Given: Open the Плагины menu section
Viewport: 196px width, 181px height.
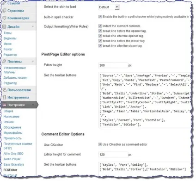Looking at the screenshot, I should [14, 62].
